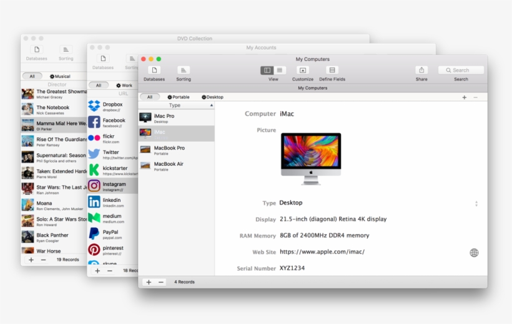Click the URL column header in My Accounts
512x324 pixels.
124,93
